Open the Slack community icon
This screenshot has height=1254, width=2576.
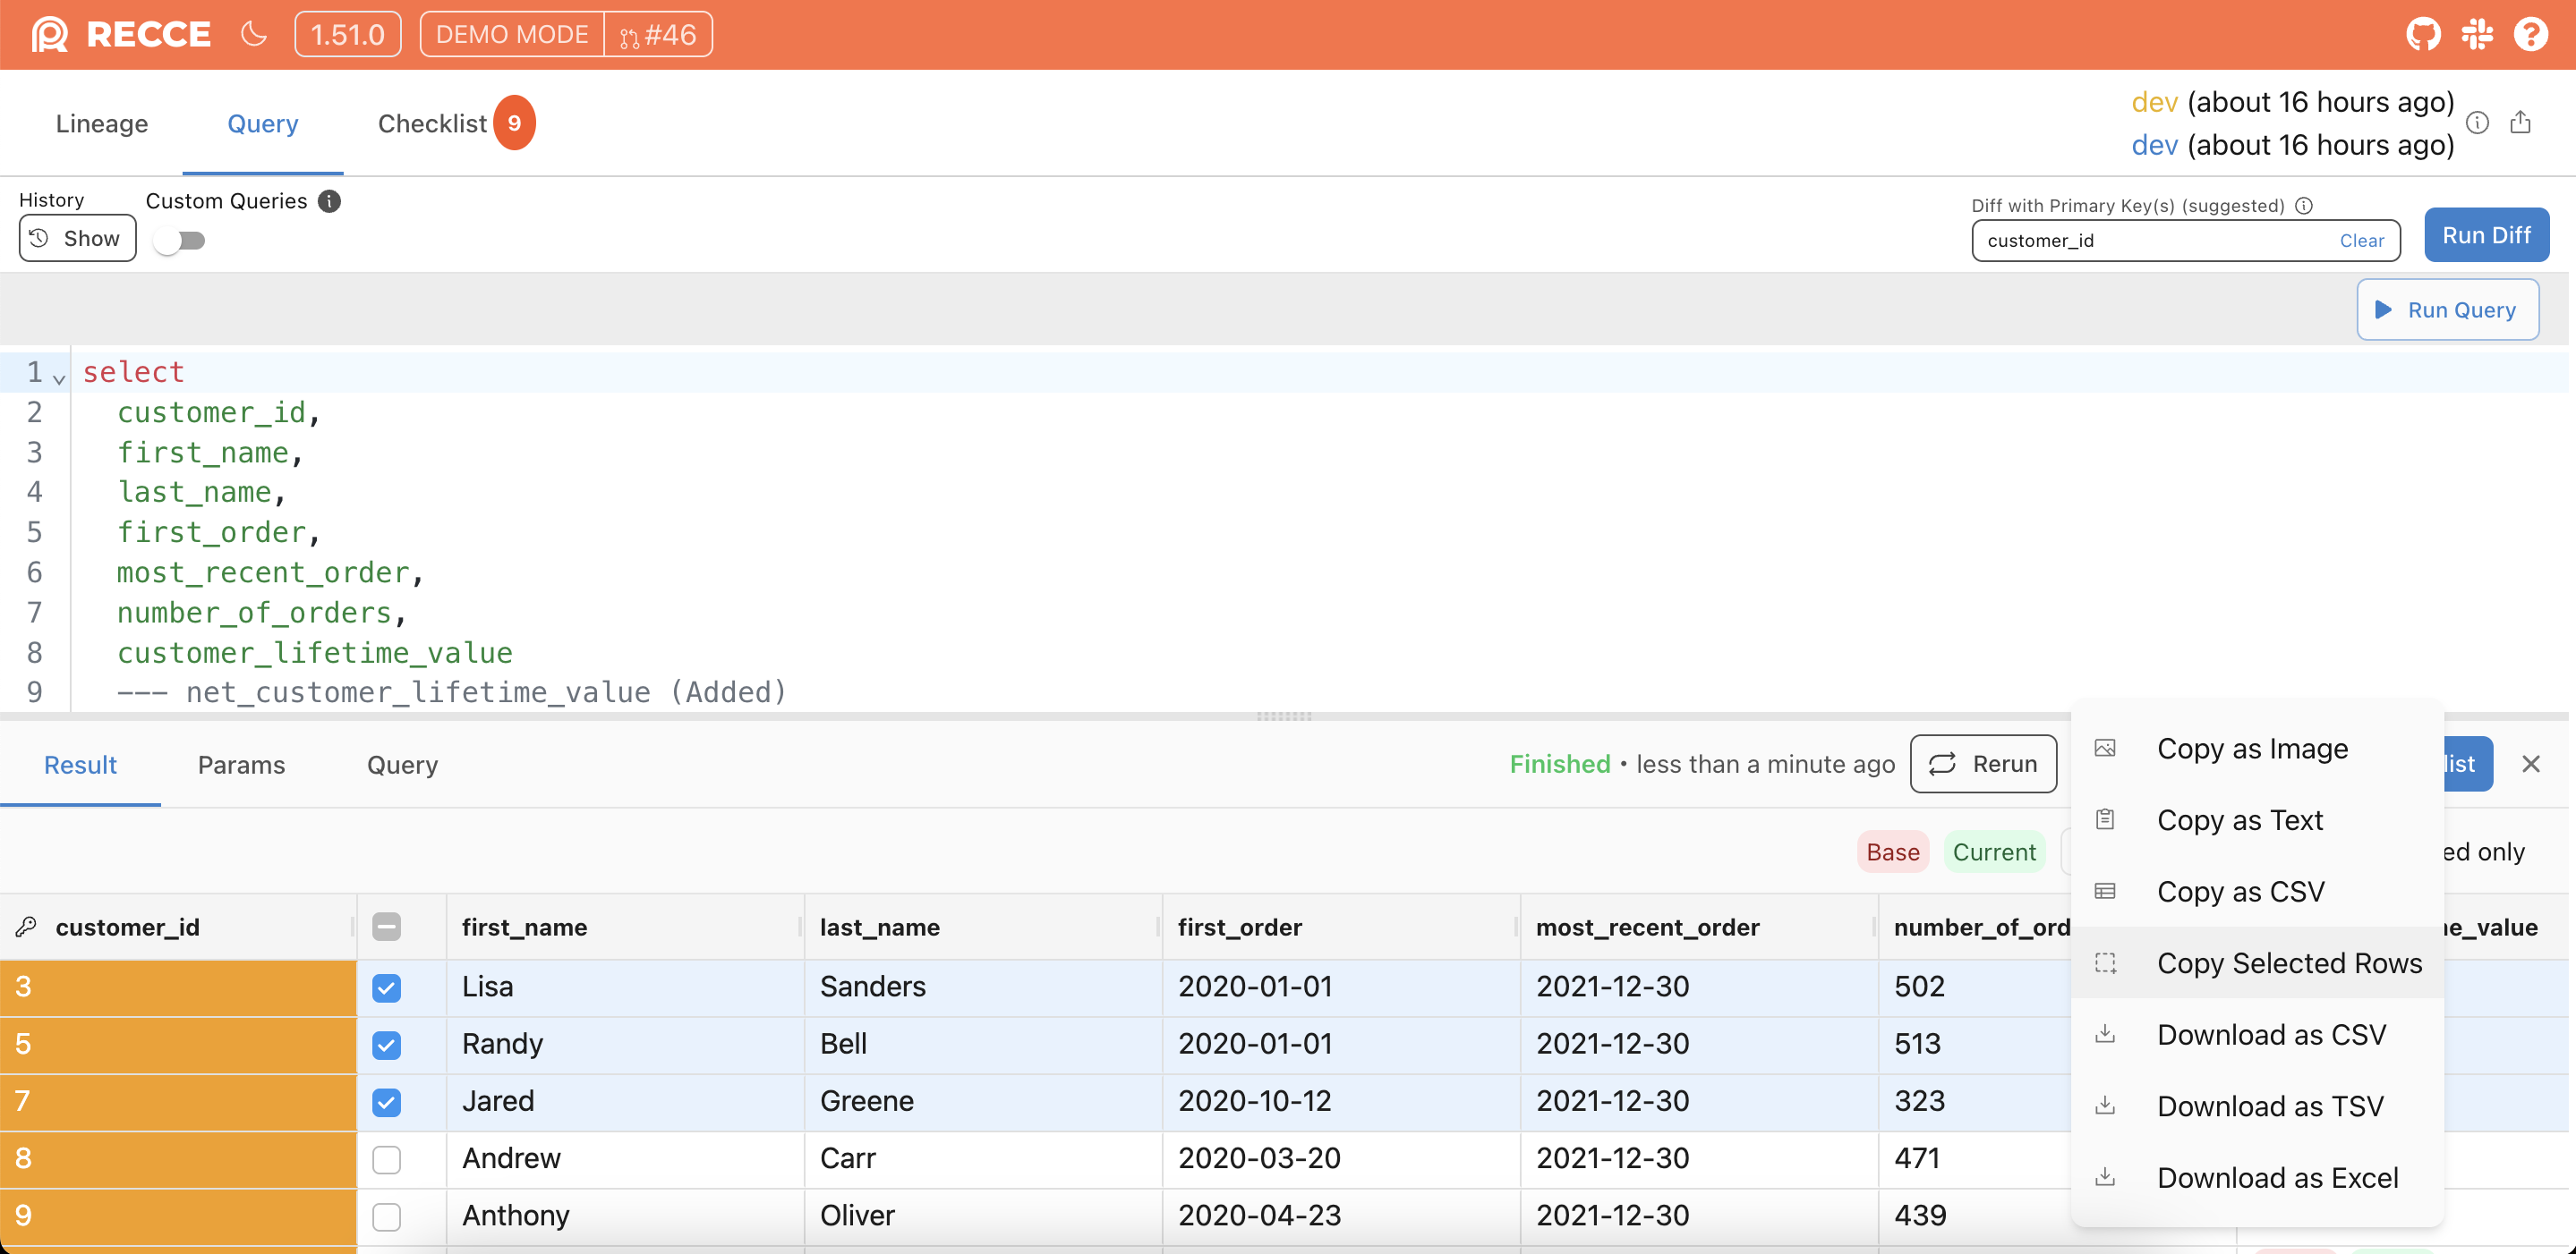click(x=2477, y=34)
